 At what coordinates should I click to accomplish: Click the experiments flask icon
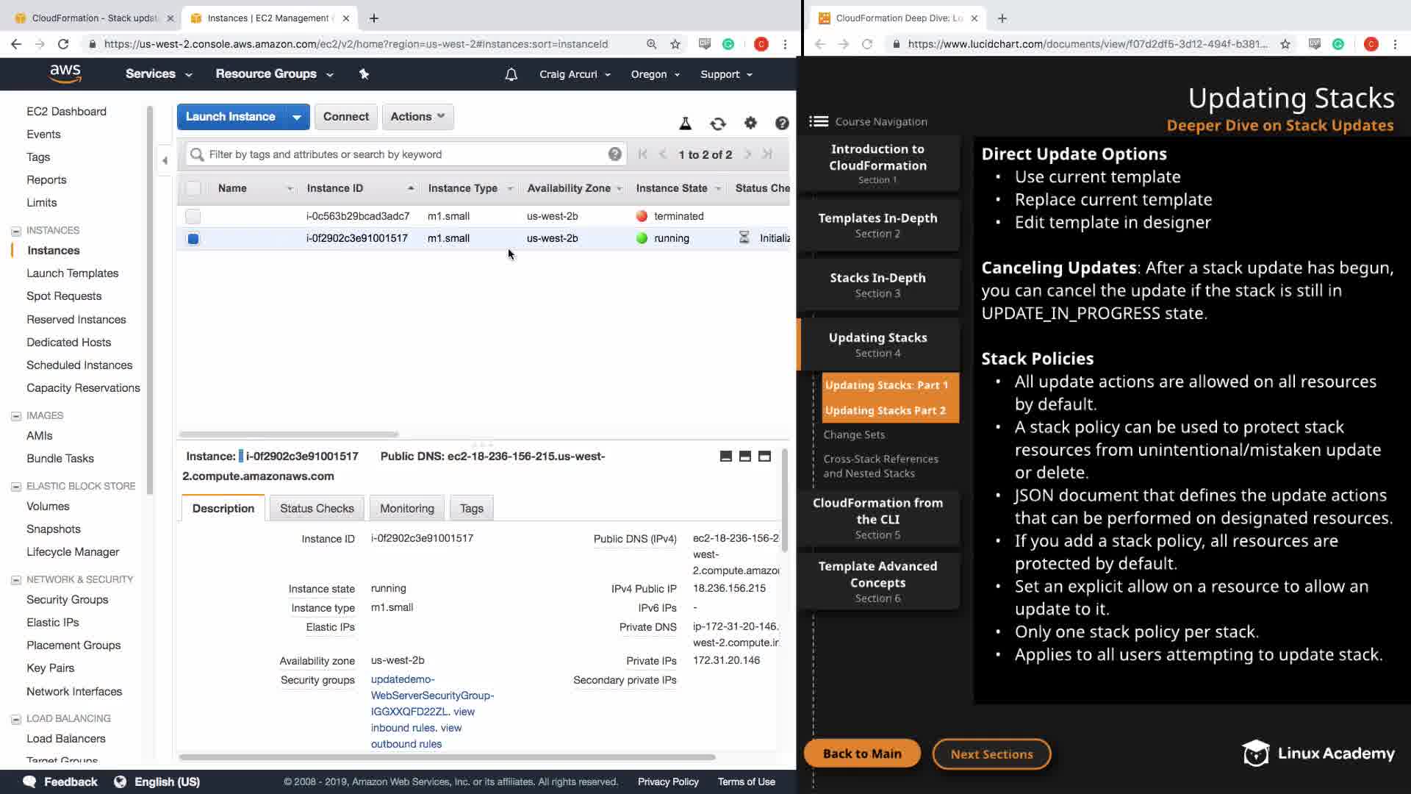pos(685,124)
